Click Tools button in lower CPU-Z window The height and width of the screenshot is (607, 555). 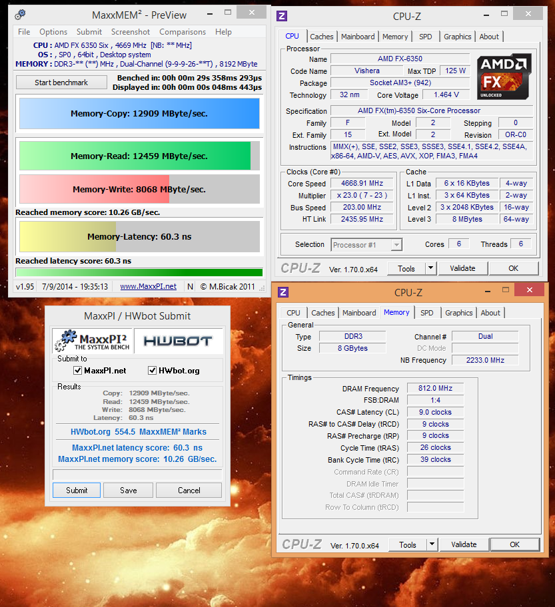408,544
